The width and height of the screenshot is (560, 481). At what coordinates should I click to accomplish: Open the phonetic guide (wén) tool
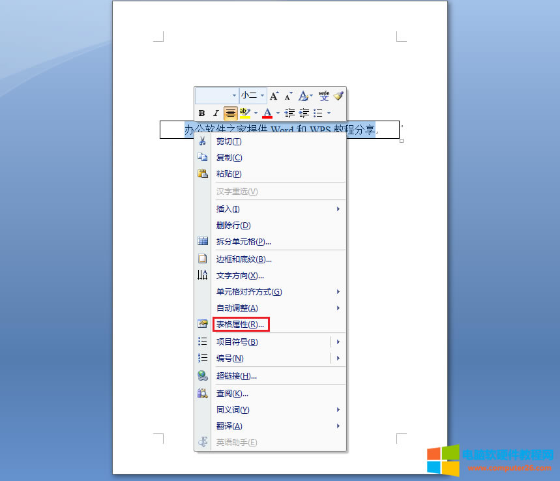coord(324,96)
